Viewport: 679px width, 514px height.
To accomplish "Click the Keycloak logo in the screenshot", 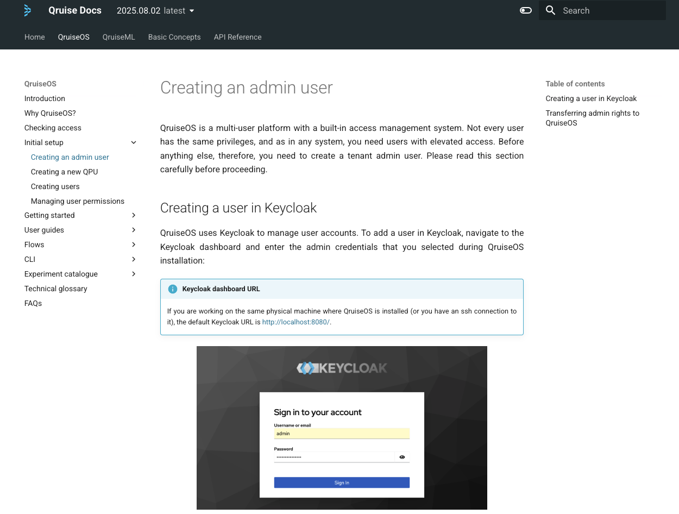I will [x=342, y=368].
